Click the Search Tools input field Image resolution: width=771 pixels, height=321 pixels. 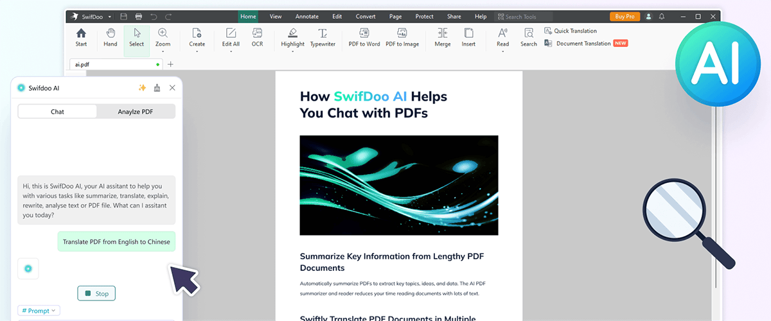528,16
